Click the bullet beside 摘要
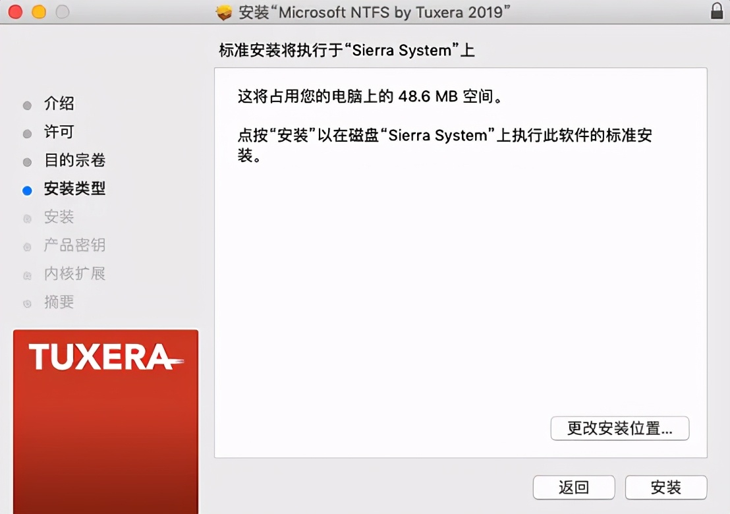This screenshot has width=730, height=514. tap(27, 304)
